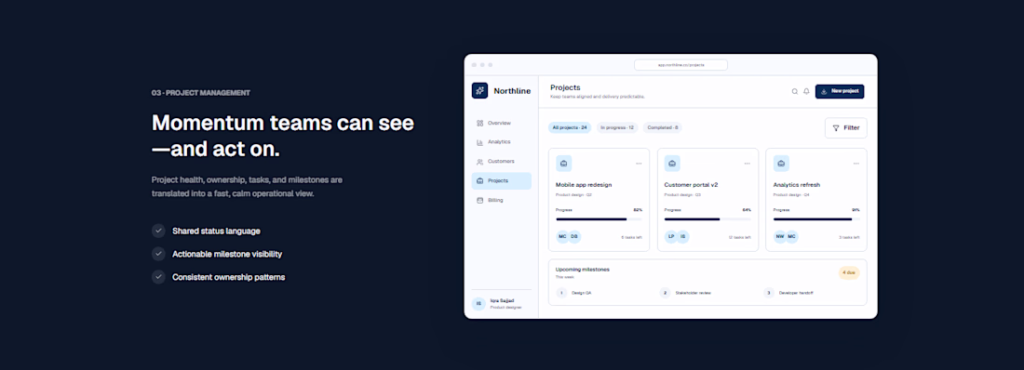Click the DB avatar on Mobile app redesign
Viewport: 1024px width, 370px height.
pos(574,237)
